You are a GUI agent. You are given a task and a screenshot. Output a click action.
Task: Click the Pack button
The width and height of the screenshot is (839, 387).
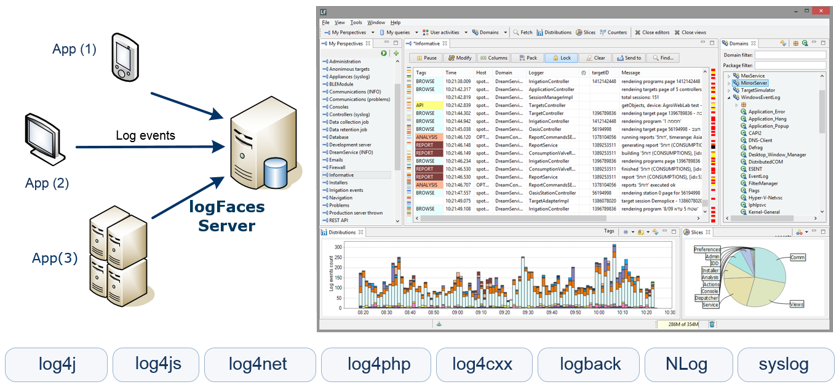click(x=528, y=58)
